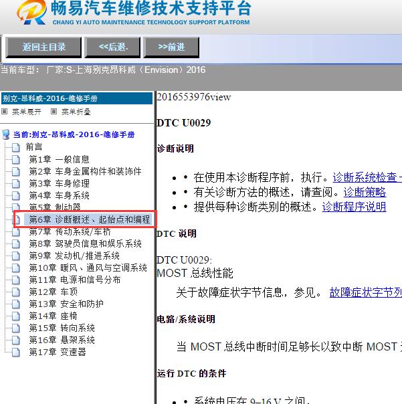Click the page icon beside 第16章

(x=16, y=340)
